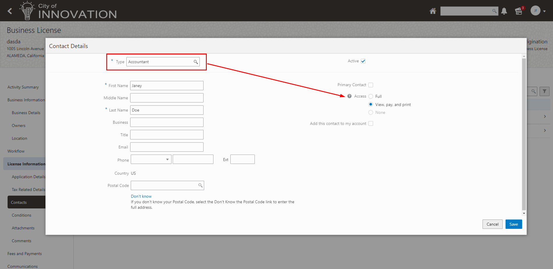
Task: Open Fees and Payments in the sidebar
Action: (x=24, y=254)
